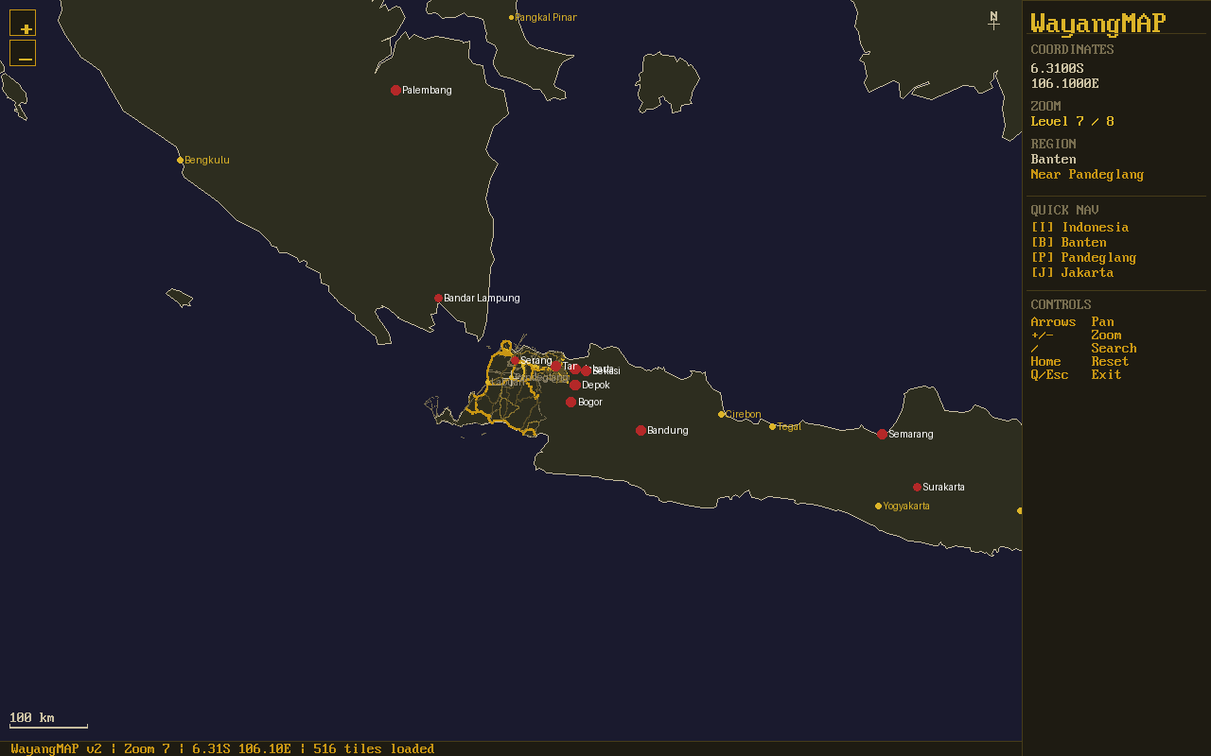
Task: Click the Yogyakarta town marker
Action: click(878, 507)
